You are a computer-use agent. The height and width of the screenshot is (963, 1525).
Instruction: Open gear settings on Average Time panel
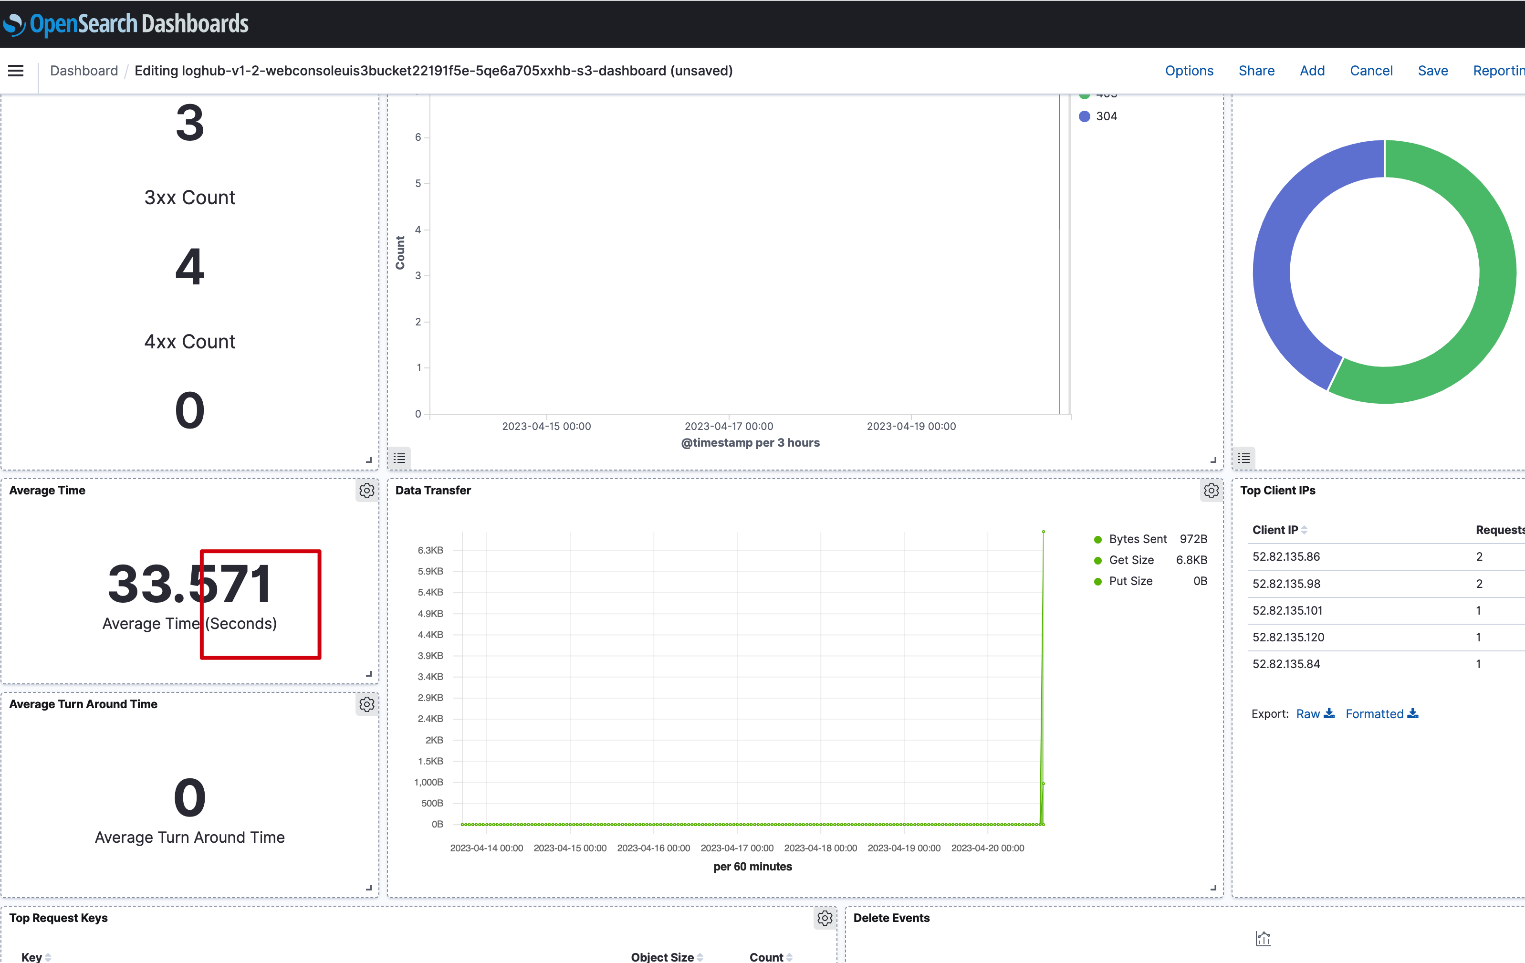tap(367, 491)
